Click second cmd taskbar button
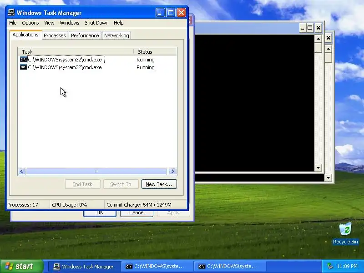 230,266
